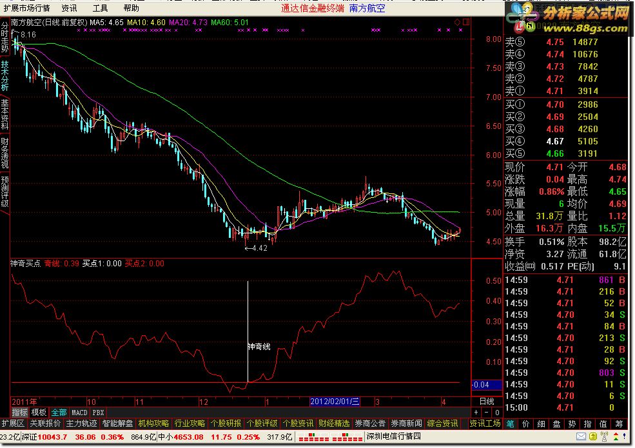The height and width of the screenshot is (448, 635).
Task: Switch to 技术分析 side tab
Action: (5, 76)
